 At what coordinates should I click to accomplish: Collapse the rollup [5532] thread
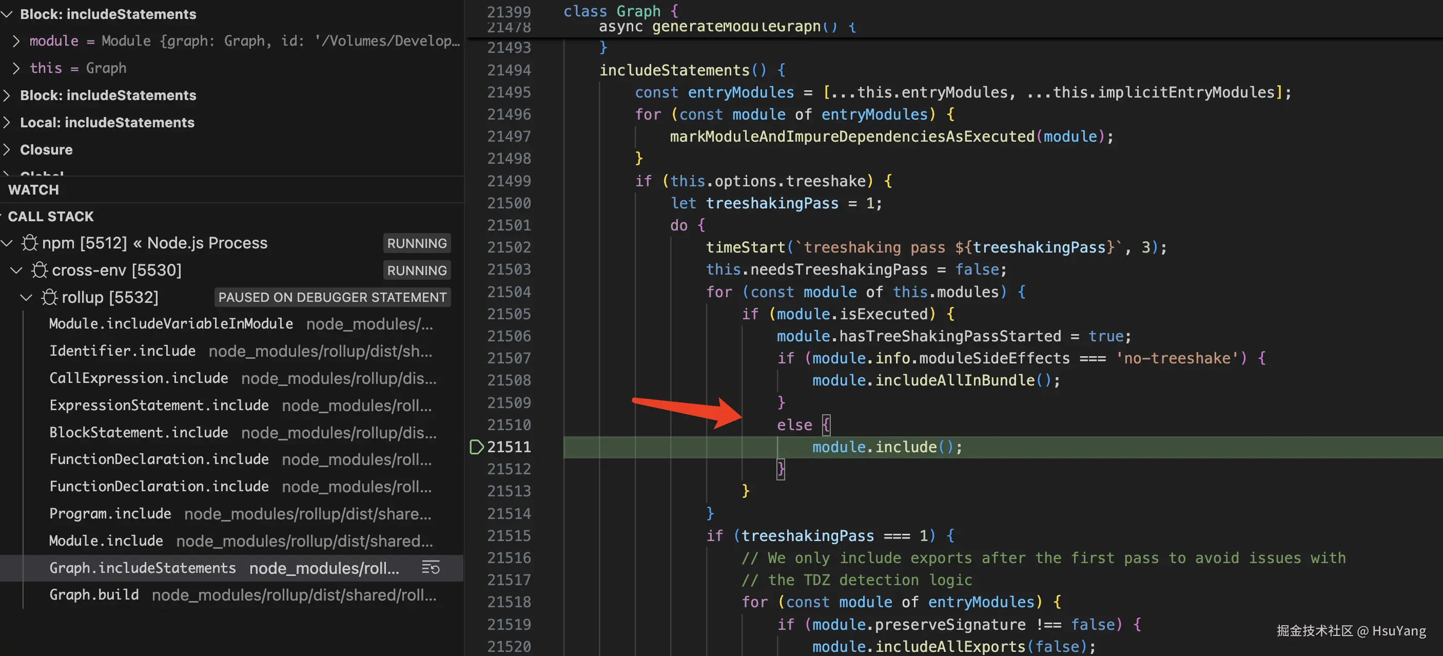point(26,297)
